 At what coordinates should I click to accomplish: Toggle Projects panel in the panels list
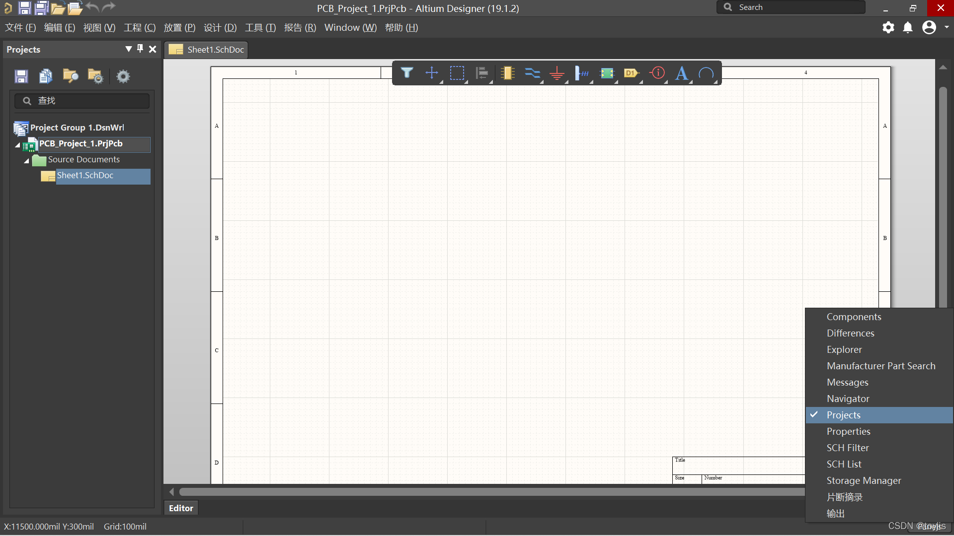coord(843,415)
